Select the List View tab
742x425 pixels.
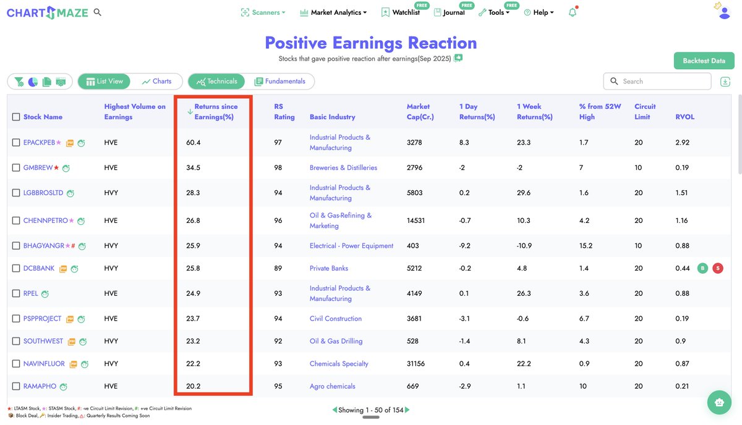105,82
